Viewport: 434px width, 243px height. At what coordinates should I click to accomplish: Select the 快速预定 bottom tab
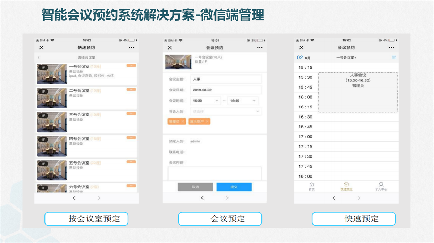click(346, 186)
